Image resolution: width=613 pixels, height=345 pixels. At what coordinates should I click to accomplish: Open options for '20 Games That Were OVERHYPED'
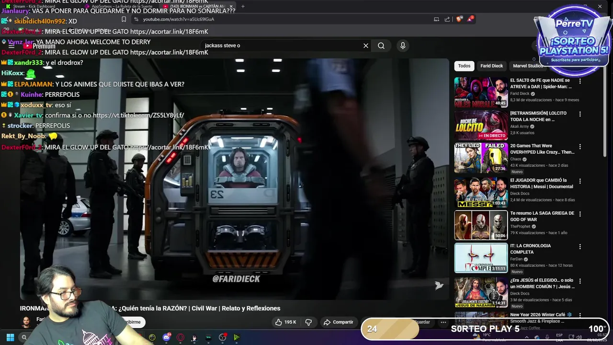[580, 147]
